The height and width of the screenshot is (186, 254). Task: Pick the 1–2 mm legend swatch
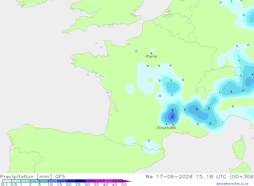[x=25, y=181]
